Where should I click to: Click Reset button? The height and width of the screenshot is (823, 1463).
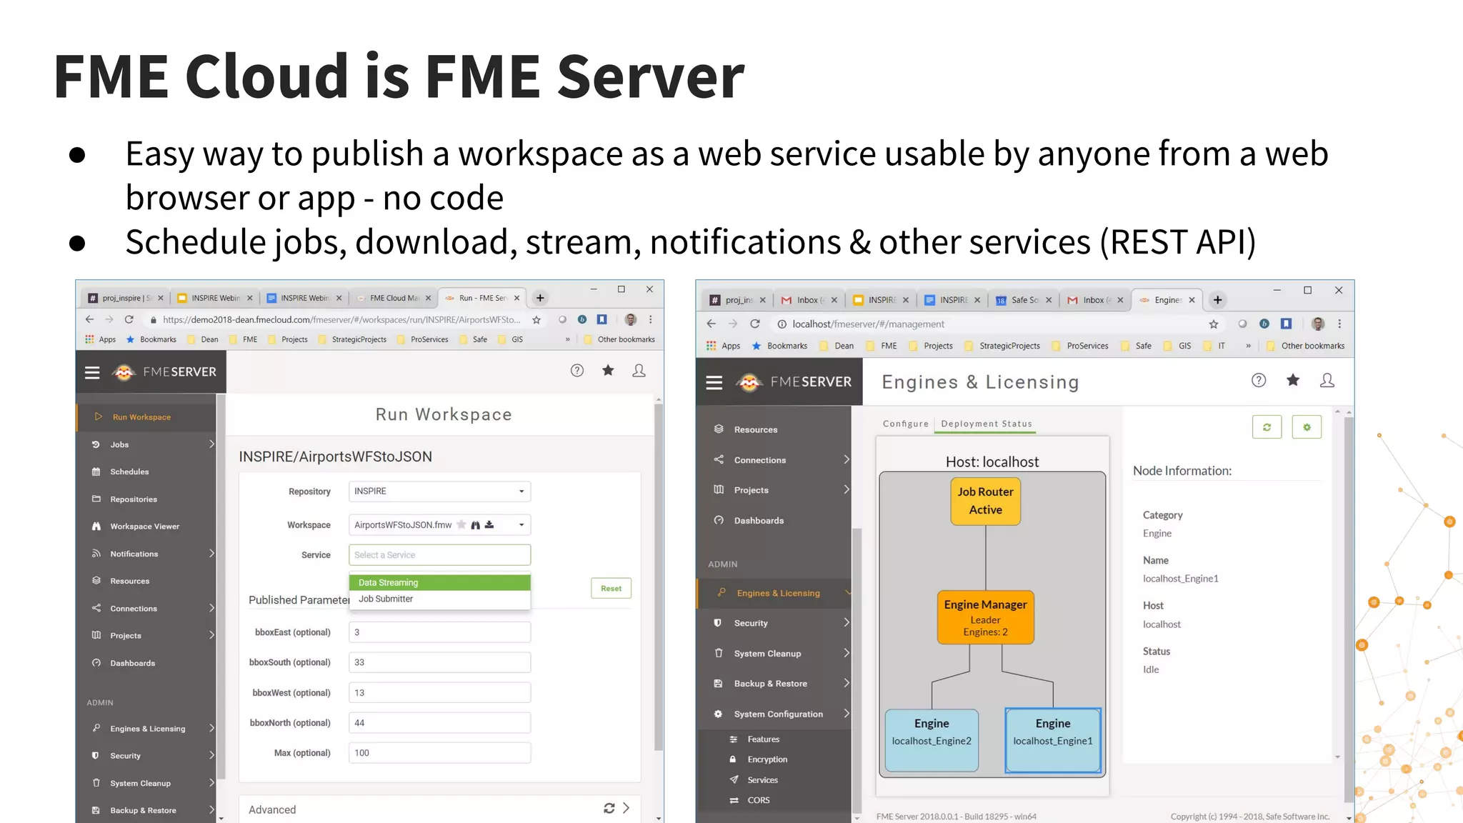click(611, 589)
